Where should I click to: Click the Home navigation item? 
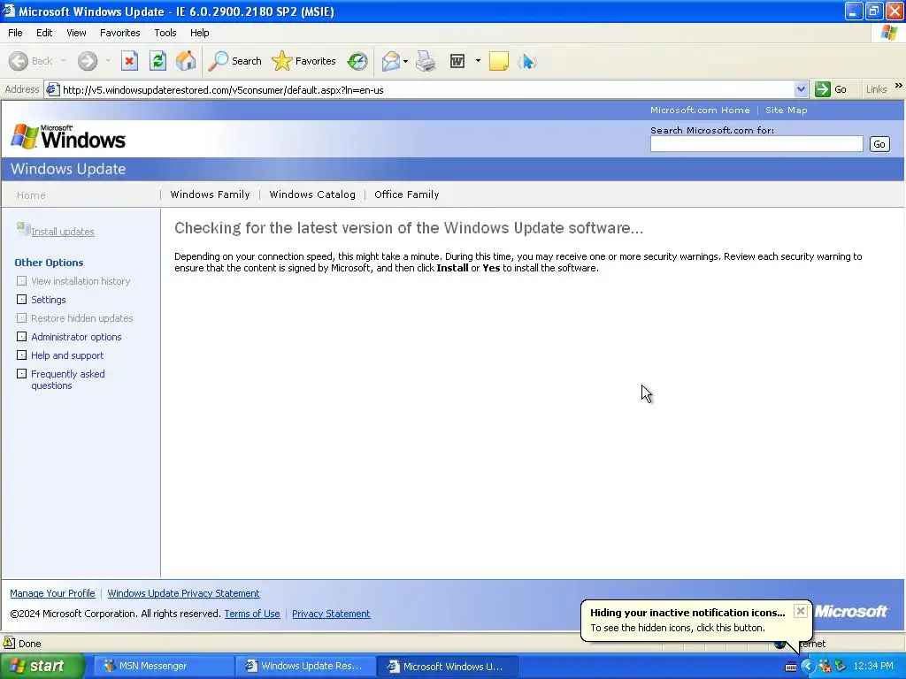(x=31, y=195)
